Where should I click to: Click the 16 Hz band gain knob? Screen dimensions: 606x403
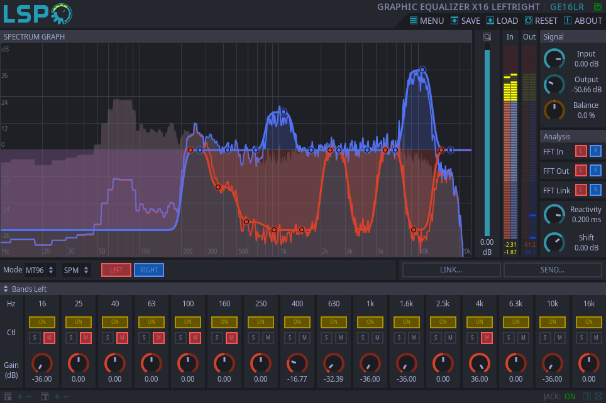(41, 363)
